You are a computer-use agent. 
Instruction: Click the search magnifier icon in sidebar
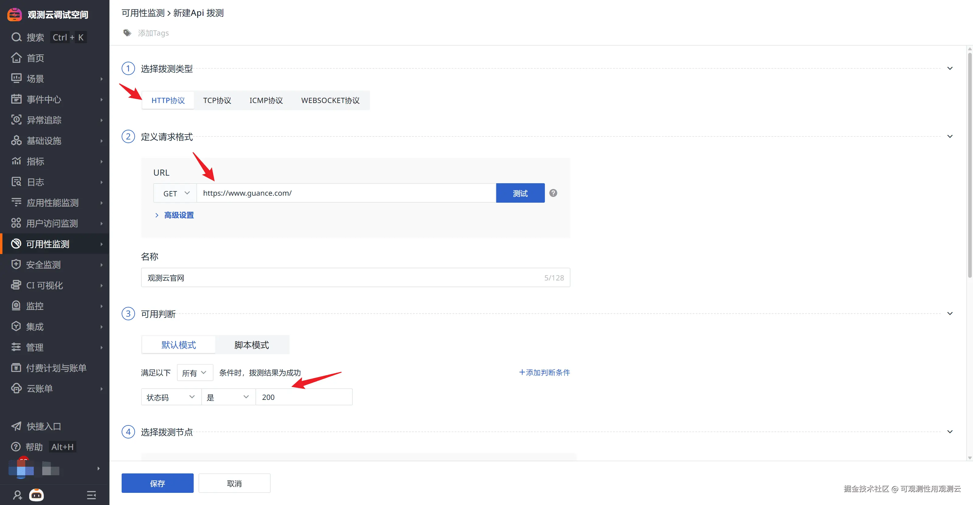(x=16, y=37)
